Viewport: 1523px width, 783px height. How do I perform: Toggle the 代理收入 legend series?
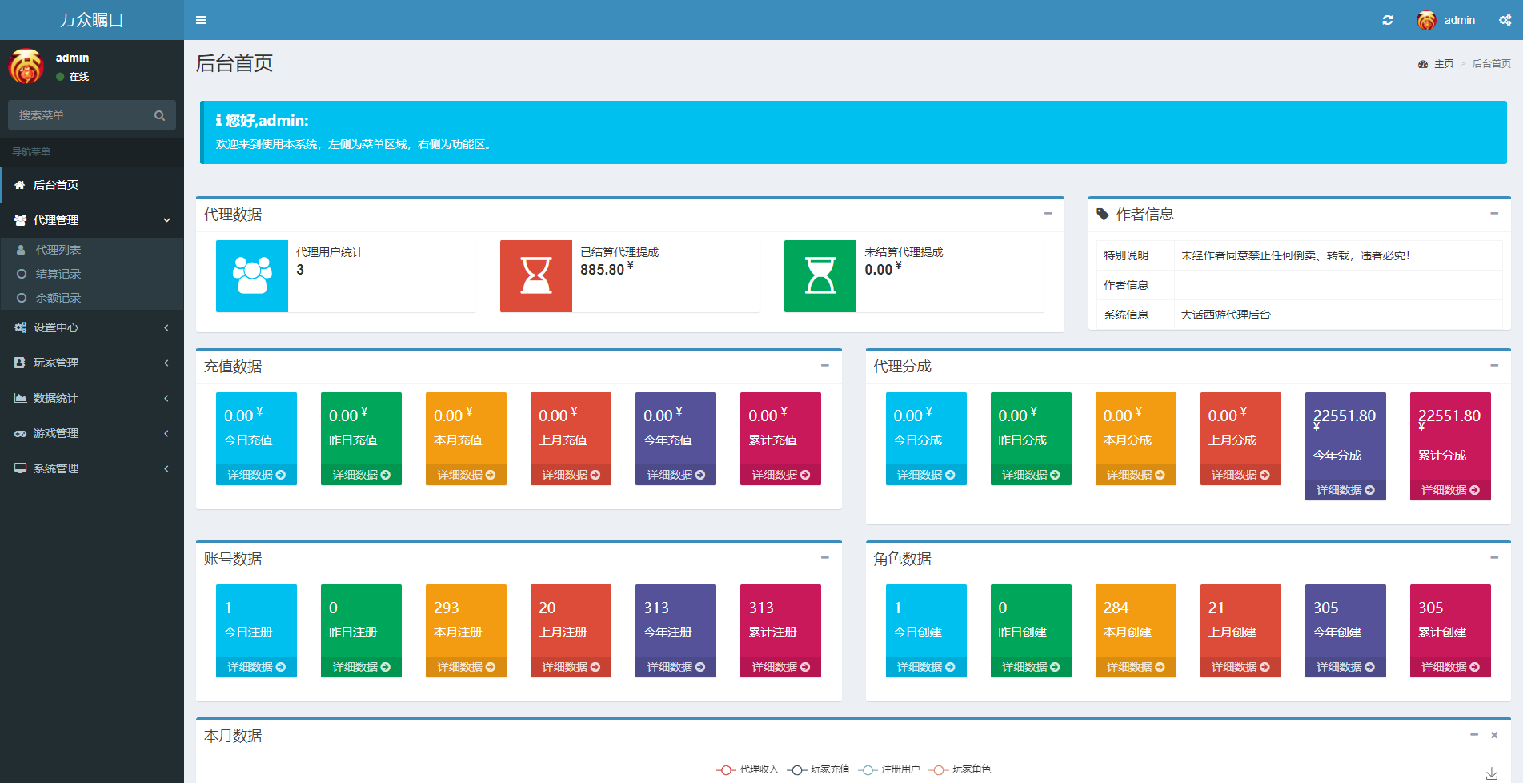pos(747,769)
